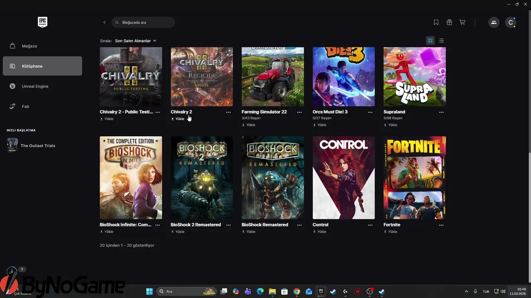Open options menu for Fortnite
Screen dimensions: 531x298
441,225
